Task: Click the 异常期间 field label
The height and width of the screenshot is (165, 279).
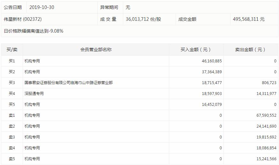Action: (109, 7)
